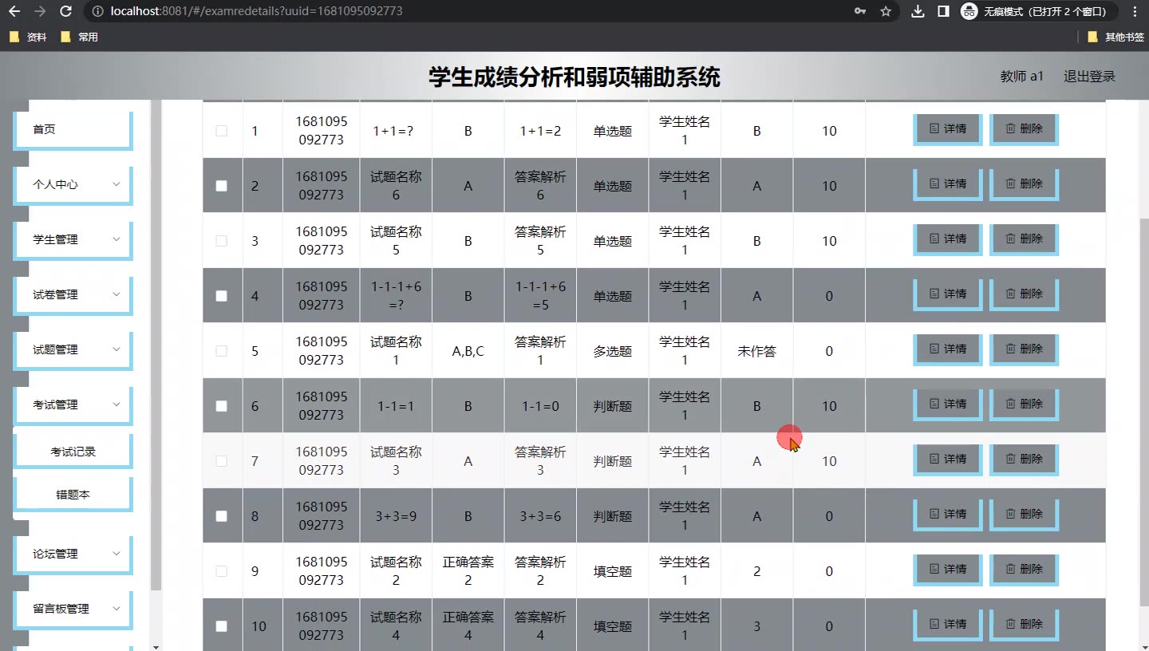Go back to the previous browser page
This screenshot has height=651, width=1149.
[x=14, y=11]
